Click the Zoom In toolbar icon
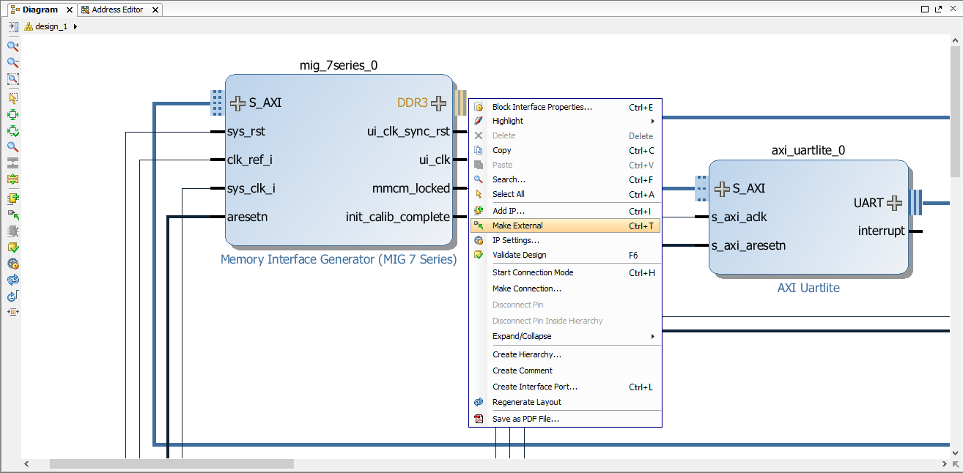963x473 pixels. click(12, 46)
